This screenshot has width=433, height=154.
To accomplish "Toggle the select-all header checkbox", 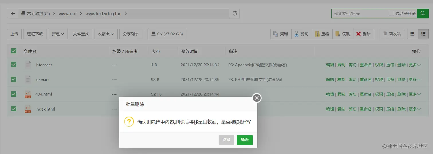I will coord(13,51).
